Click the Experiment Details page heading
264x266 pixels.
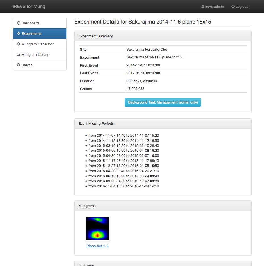coord(143,22)
